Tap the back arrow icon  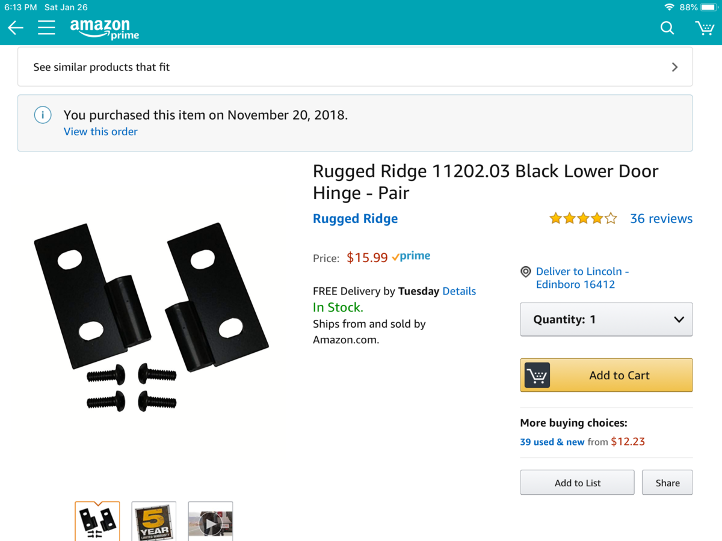click(16, 28)
